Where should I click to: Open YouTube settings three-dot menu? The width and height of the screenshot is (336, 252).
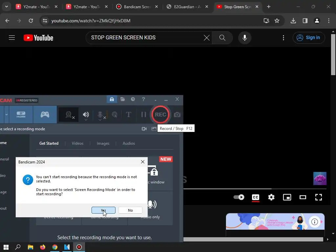click(x=283, y=38)
